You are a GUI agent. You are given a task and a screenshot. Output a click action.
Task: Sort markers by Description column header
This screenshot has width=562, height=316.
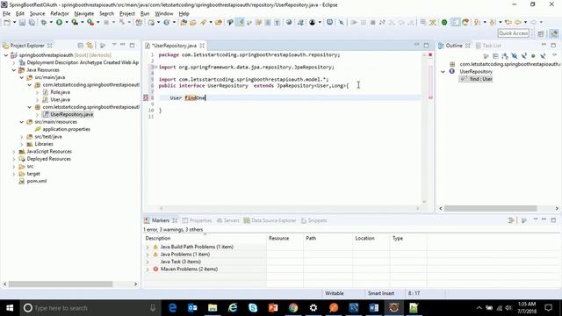point(205,238)
